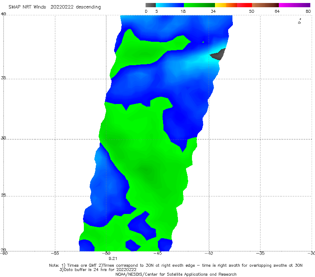
Task: Click the colorbar label '50'
Action: pos(252,11)
